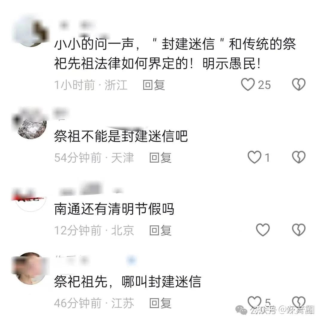This screenshot has height=323, width=323.
Task: Tap the blurred username of Jiangsu commenter
Action: [x=72, y=260]
